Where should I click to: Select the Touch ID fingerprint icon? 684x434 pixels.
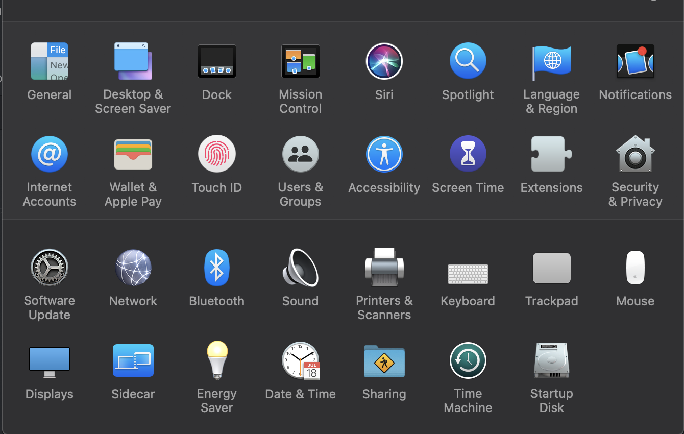(217, 154)
